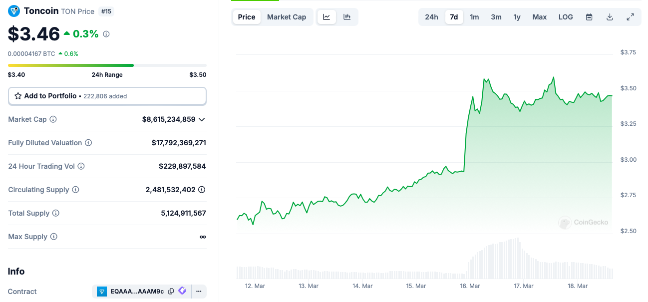Viewport: 648px width, 302px height.
Task: Click the info icon beside Market Cap
Action: [x=53, y=119]
